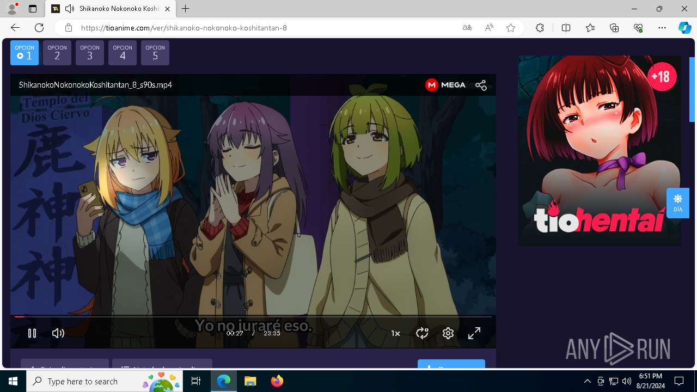This screenshot has height=392, width=697.
Task: Mute the video player volume
Action: [58, 333]
